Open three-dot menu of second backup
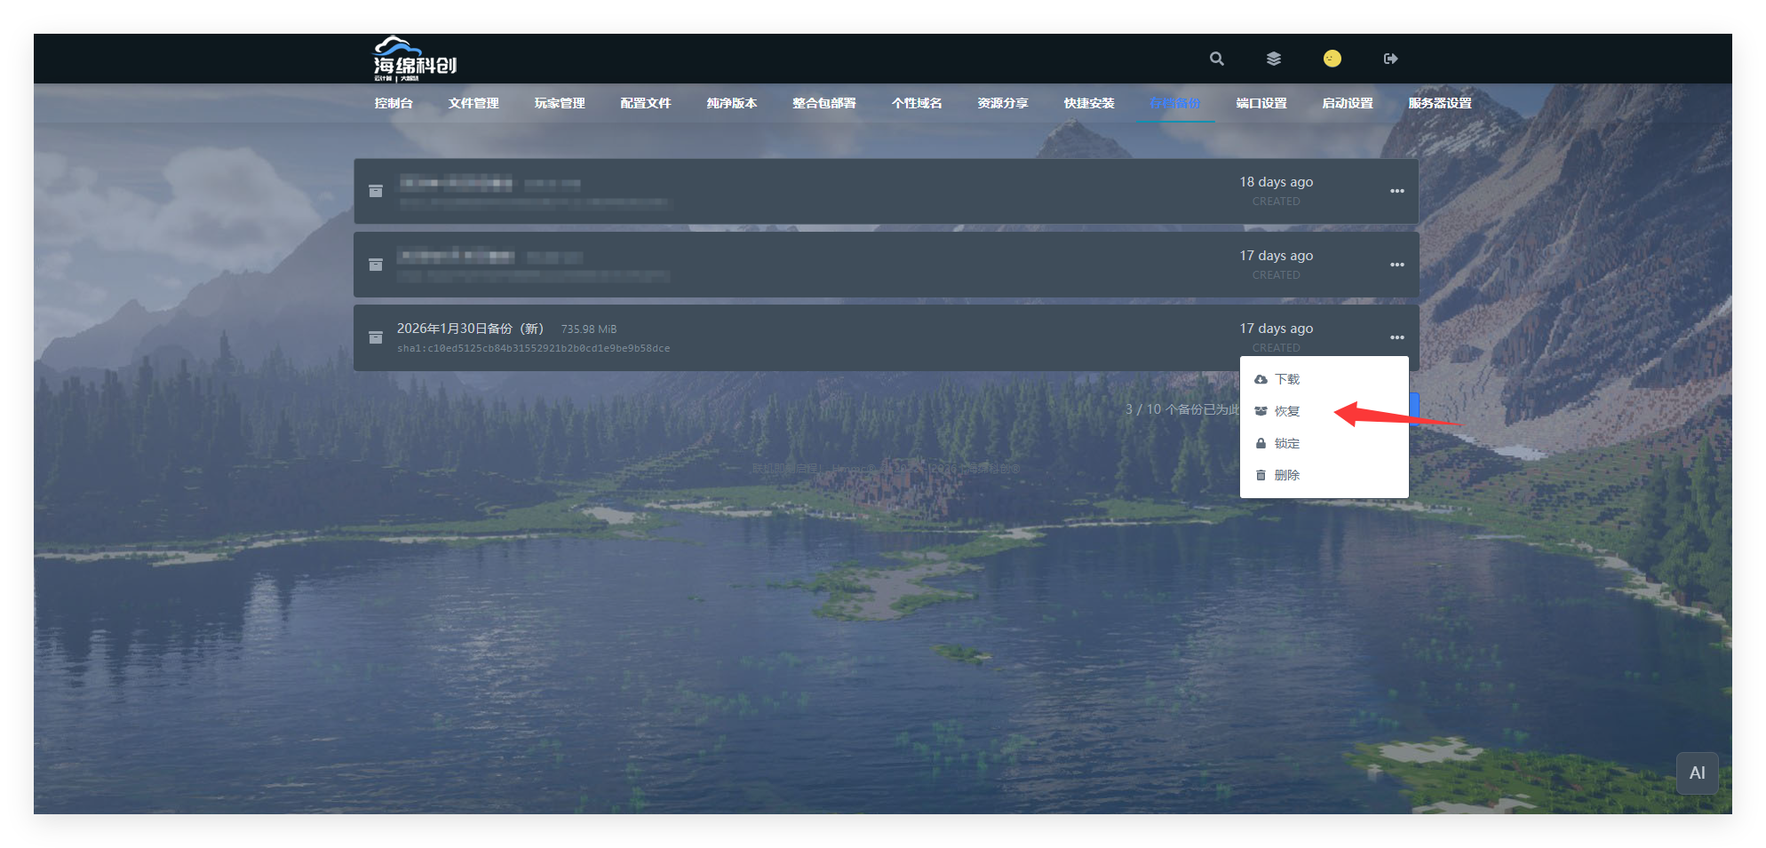This screenshot has height=848, width=1766. pos(1396,265)
